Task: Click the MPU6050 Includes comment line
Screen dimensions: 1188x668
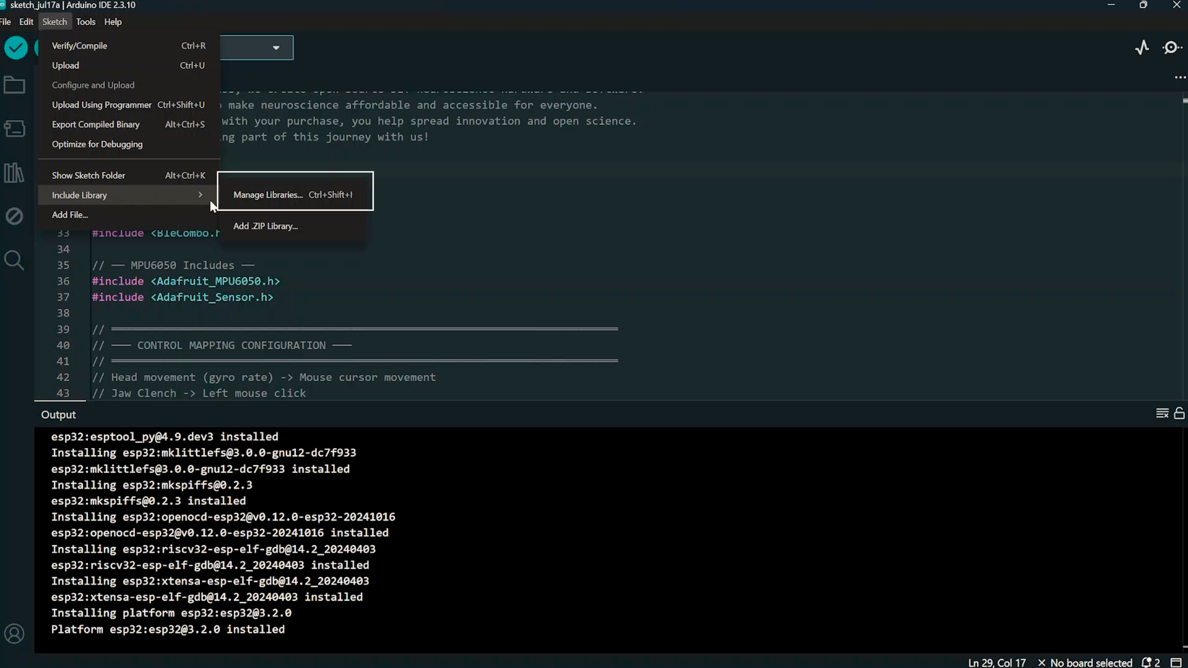Action: click(x=173, y=265)
